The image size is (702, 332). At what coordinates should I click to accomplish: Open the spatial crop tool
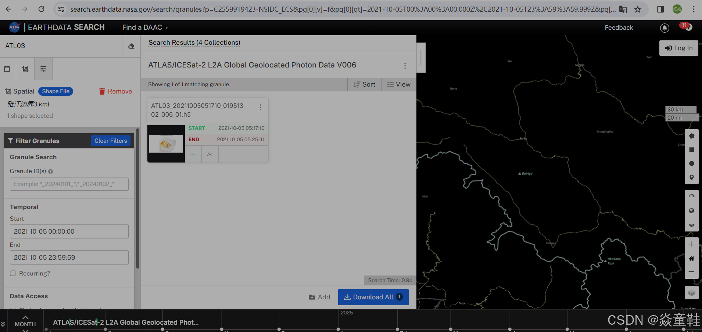(25, 69)
